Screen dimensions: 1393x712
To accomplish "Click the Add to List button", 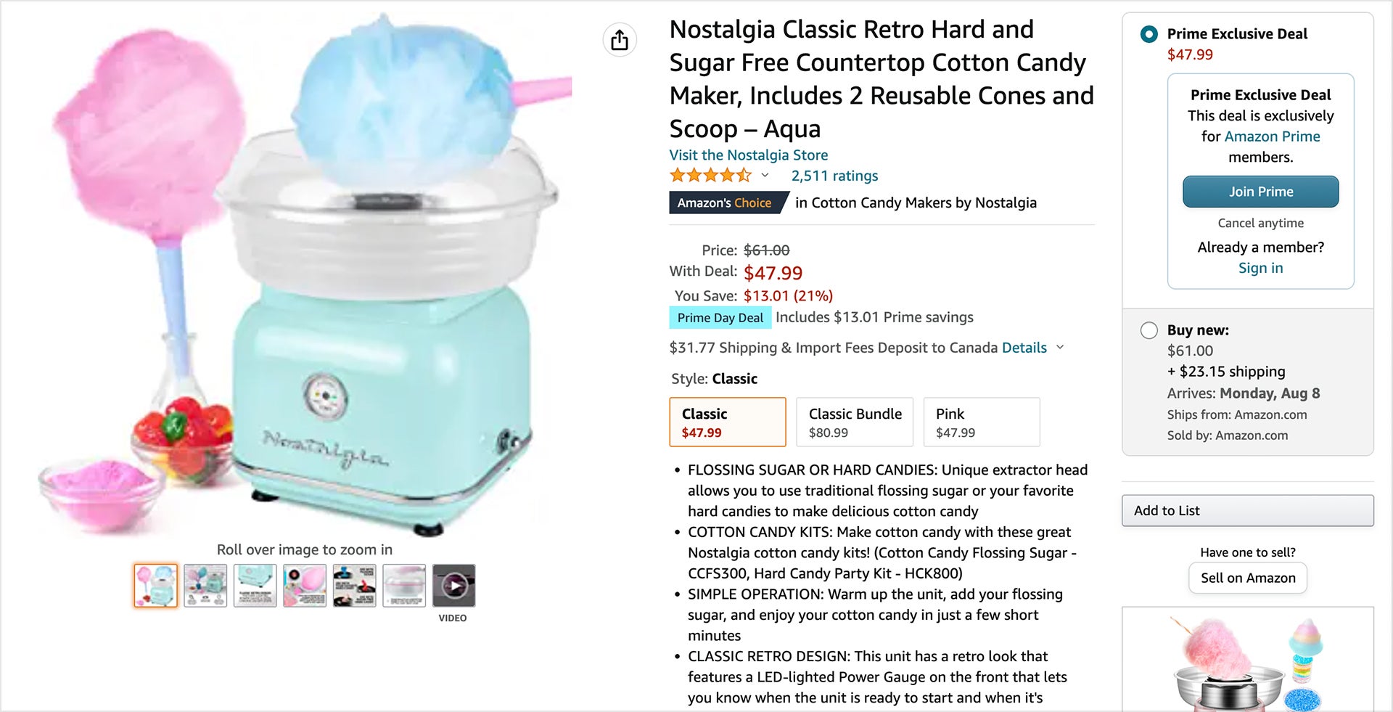I will [1247, 510].
